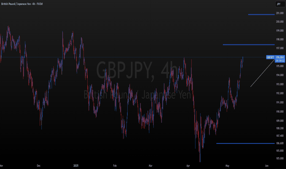Click the May label on time axis
The width and height of the screenshot is (286, 169).
click(227, 166)
